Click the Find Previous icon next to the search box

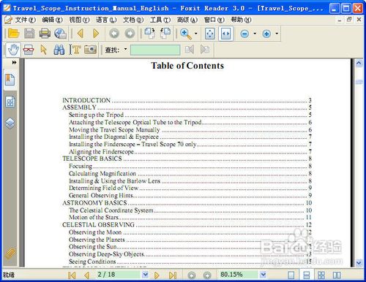[x=190, y=50]
